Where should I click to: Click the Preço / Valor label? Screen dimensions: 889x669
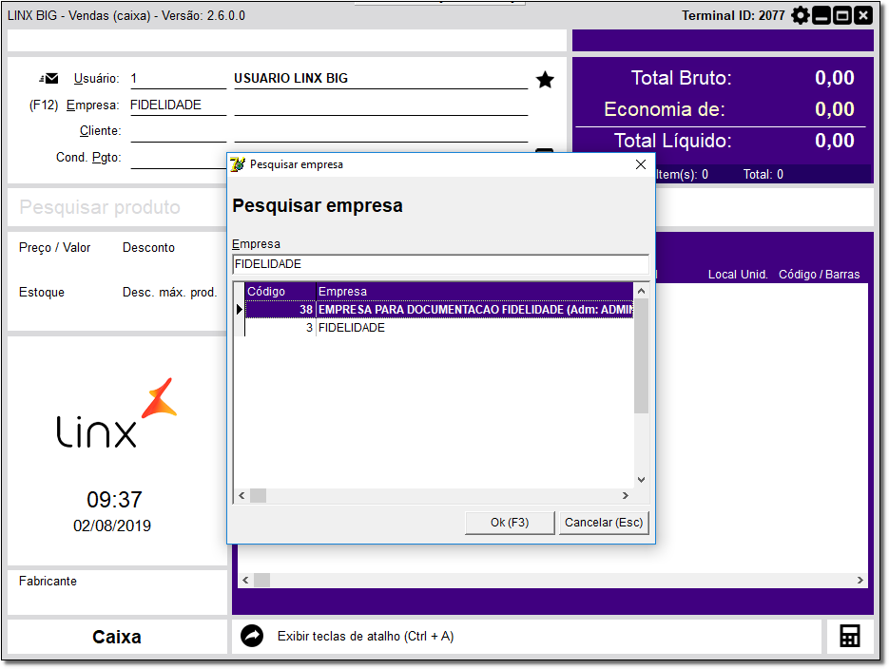(54, 247)
